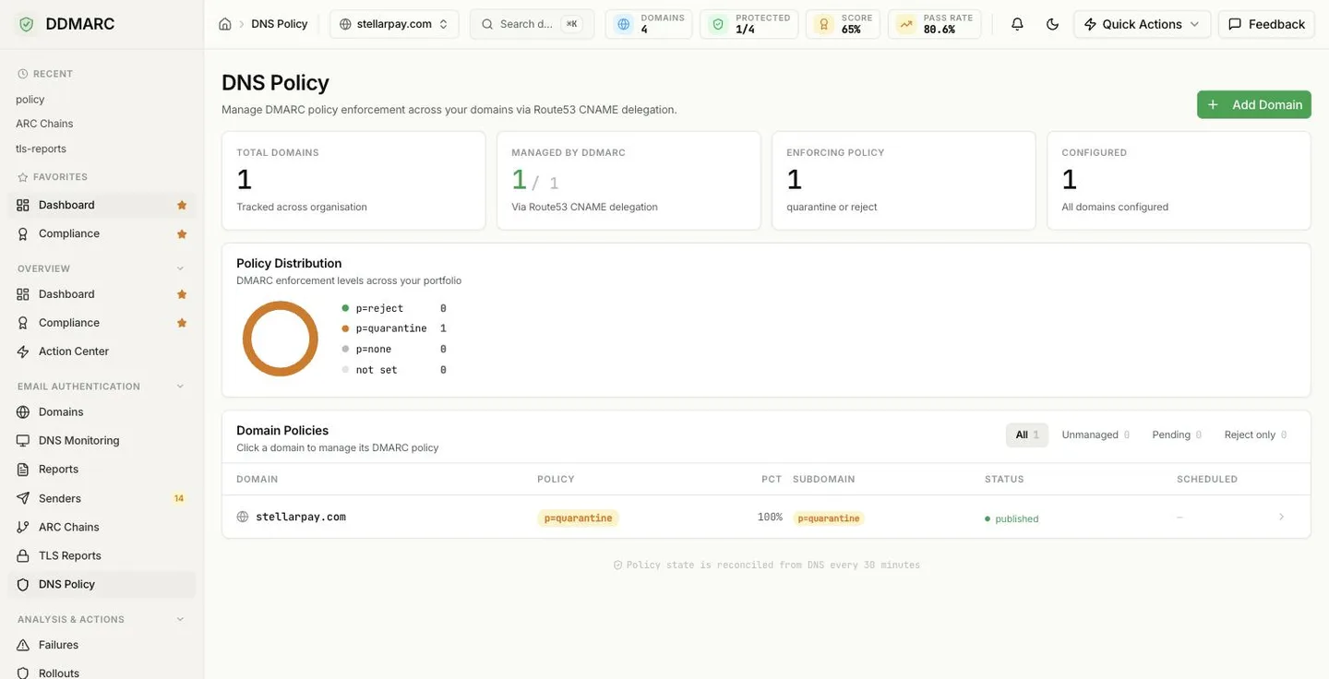
Task: Unstar Compliance in Favorites
Action: point(182,234)
